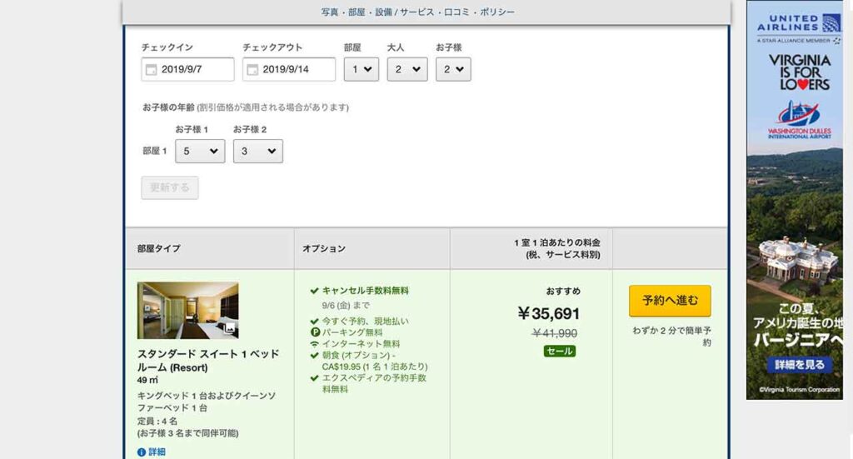Switch to the ポリシー tab
The height and width of the screenshot is (459, 853).
497,12
